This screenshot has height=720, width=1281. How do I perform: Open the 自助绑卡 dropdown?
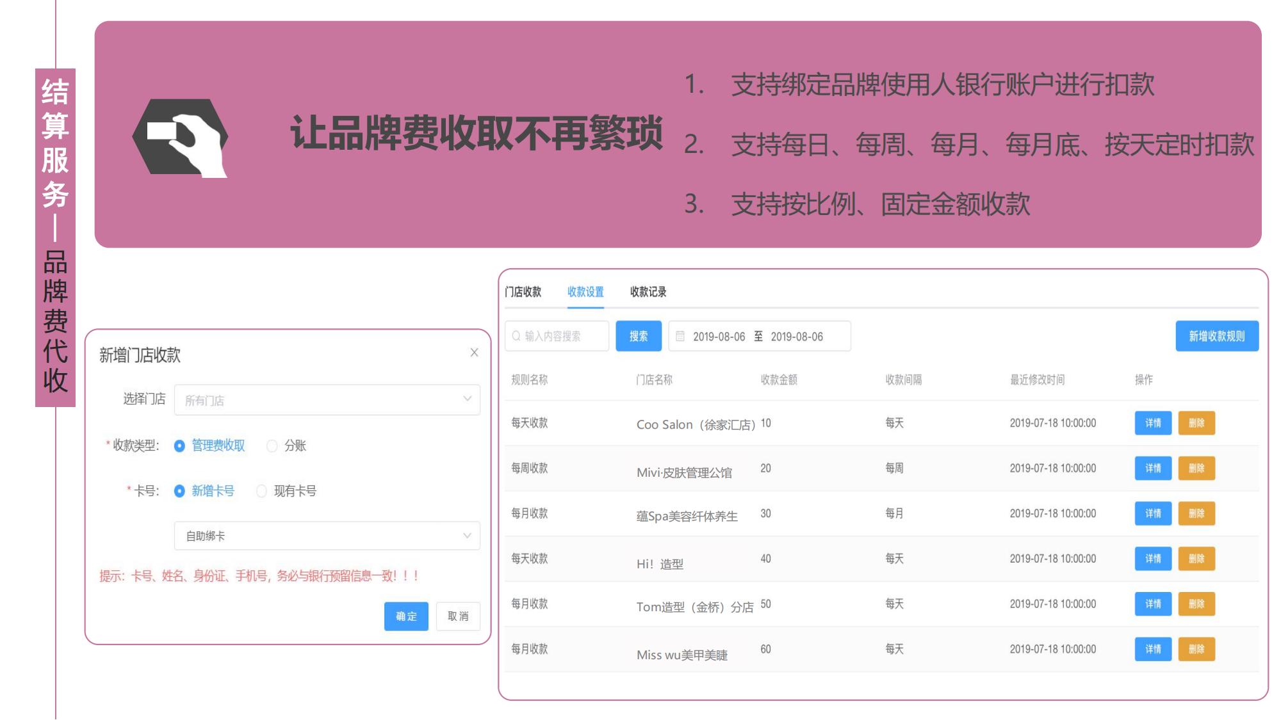[327, 536]
